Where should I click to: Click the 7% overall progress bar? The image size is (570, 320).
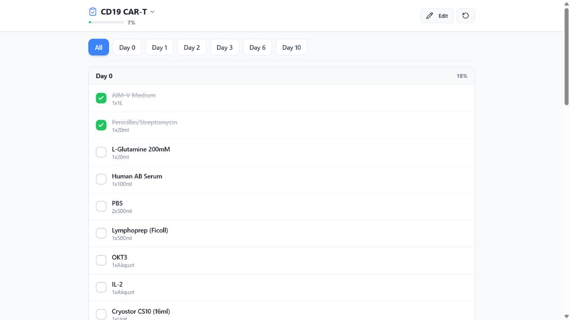106,22
